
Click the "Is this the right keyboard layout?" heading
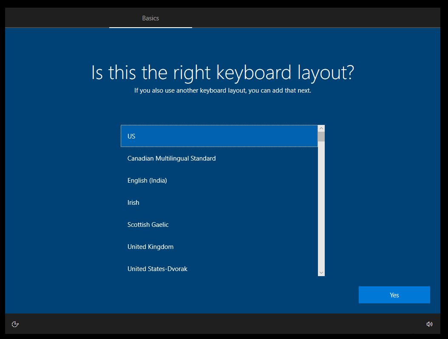click(x=223, y=73)
